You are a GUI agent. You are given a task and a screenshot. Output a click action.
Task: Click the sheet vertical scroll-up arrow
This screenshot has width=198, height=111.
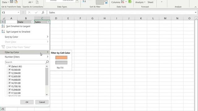click(x=196, y=18)
